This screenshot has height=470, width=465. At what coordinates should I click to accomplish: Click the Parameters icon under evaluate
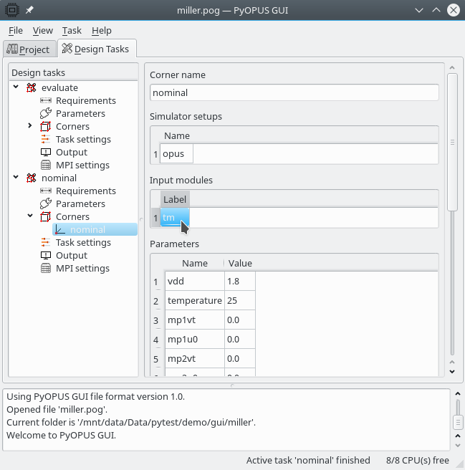click(x=46, y=114)
